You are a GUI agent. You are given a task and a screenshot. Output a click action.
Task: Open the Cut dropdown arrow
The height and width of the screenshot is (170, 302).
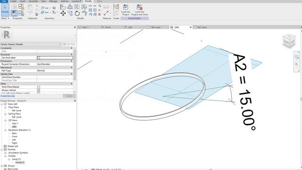click(50, 8)
